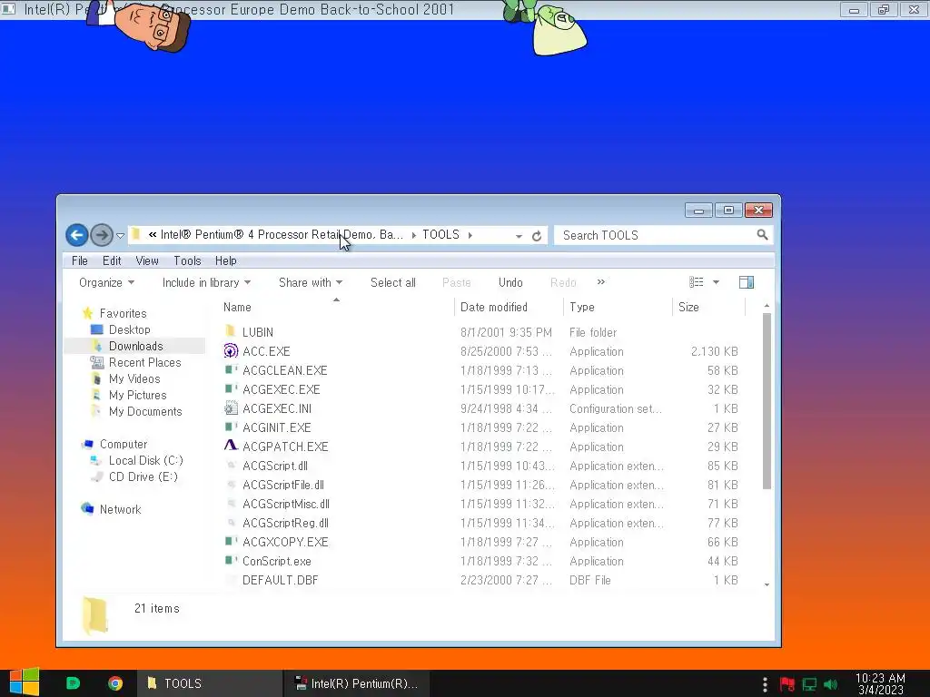930x697 pixels.
Task: Click the file list vertical scrollbar
Action: (767, 401)
